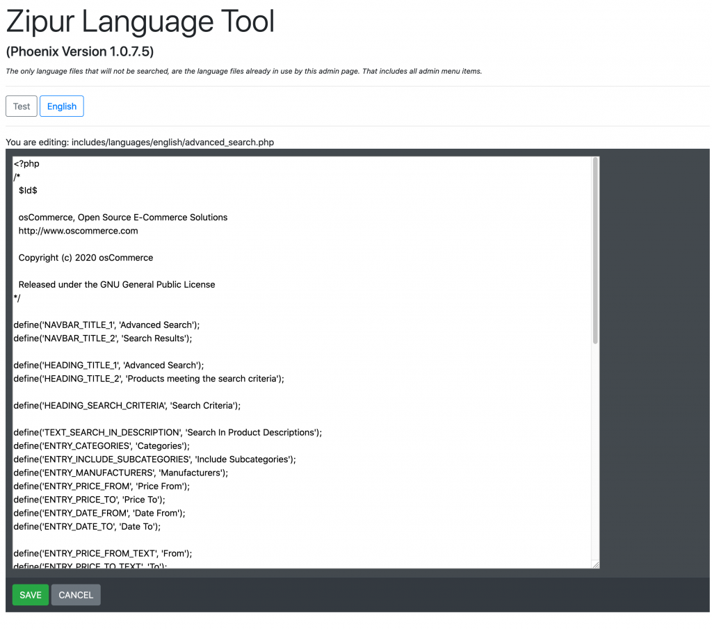The width and height of the screenshot is (712, 629).
Task: Click the 'Zipur Language Tool' page heading
Action: (x=140, y=22)
